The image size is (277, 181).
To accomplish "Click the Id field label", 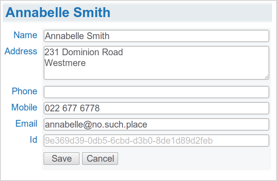I will click(33, 140).
